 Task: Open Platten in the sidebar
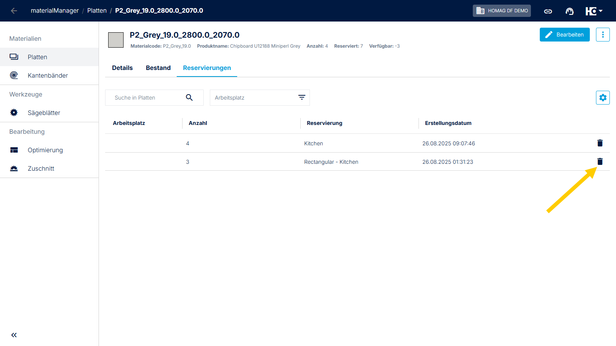[49, 57]
